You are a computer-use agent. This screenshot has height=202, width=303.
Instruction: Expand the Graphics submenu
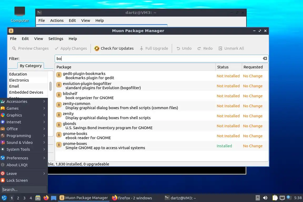(x=24, y=115)
